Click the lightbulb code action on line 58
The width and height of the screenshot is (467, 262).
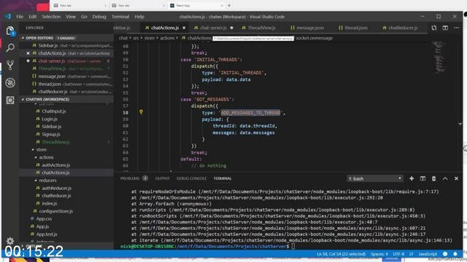[x=141, y=112]
